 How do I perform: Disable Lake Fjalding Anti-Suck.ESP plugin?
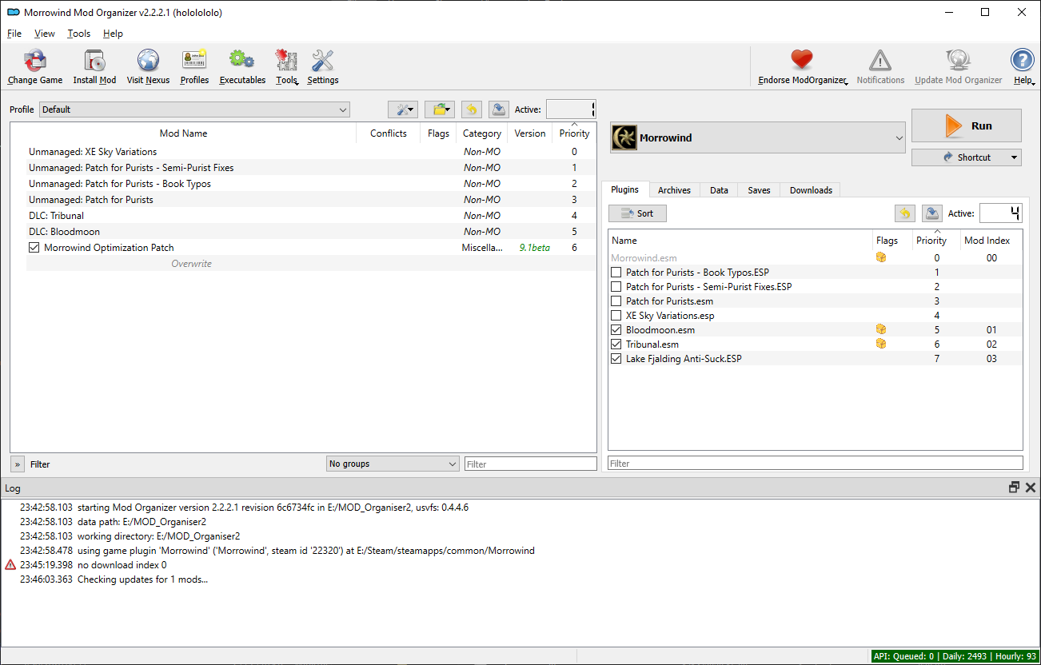click(616, 359)
